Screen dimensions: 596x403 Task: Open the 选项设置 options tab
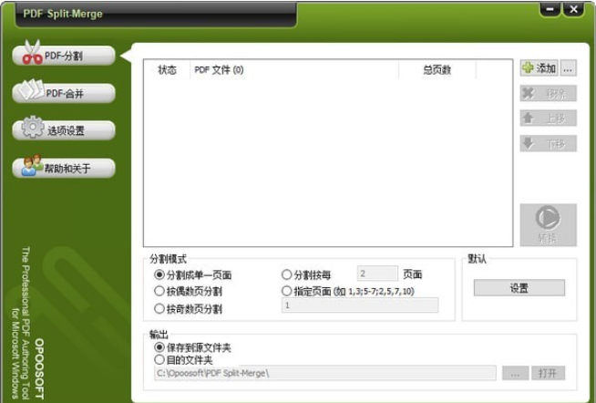pos(64,130)
